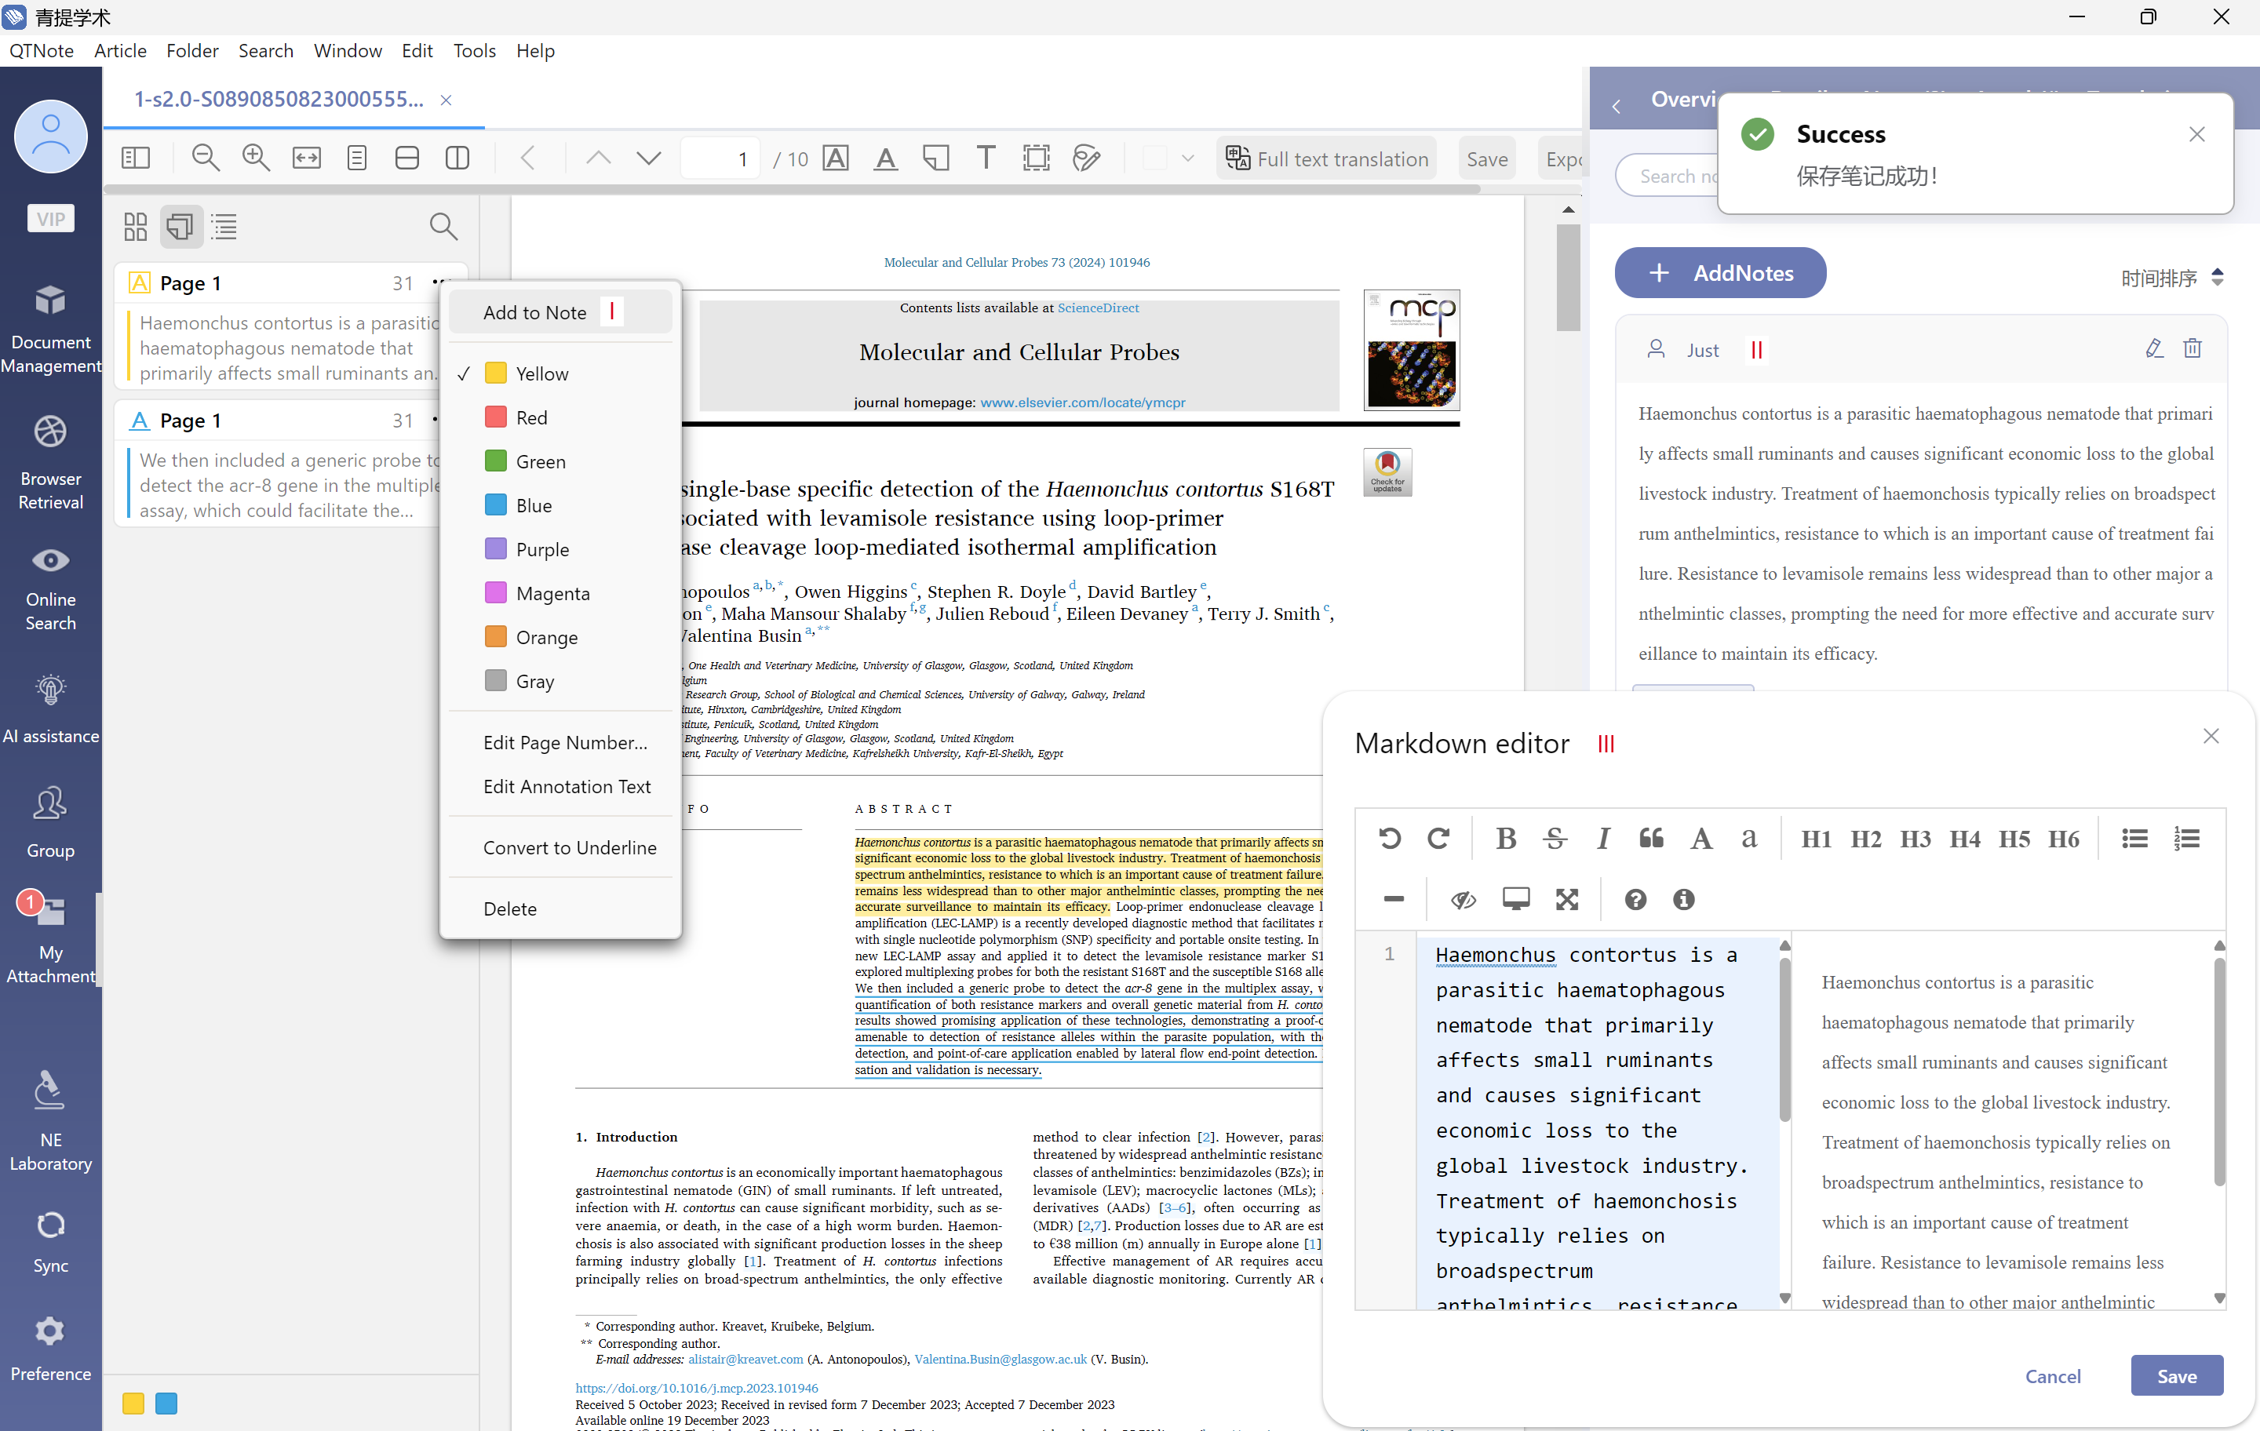The image size is (2260, 1431).
Task: Filter by blue swatch at panel bottom
Action: (166, 1404)
